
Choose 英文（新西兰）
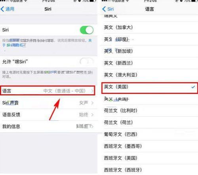(x=150, y=63)
